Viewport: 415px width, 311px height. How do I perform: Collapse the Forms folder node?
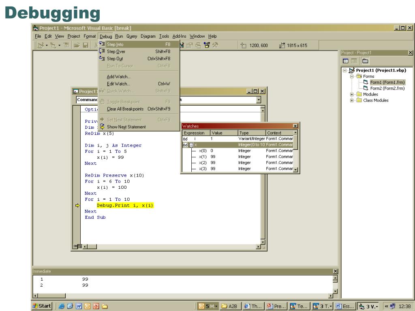click(x=352, y=77)
